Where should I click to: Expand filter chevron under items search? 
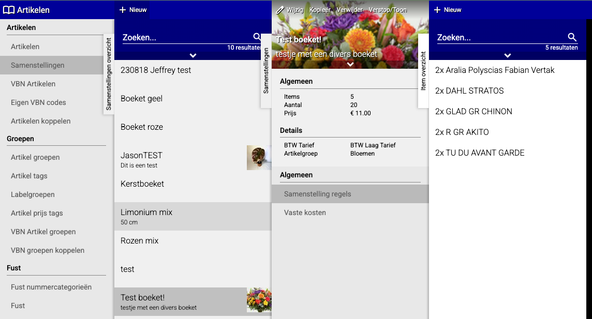tap(508, 55)
